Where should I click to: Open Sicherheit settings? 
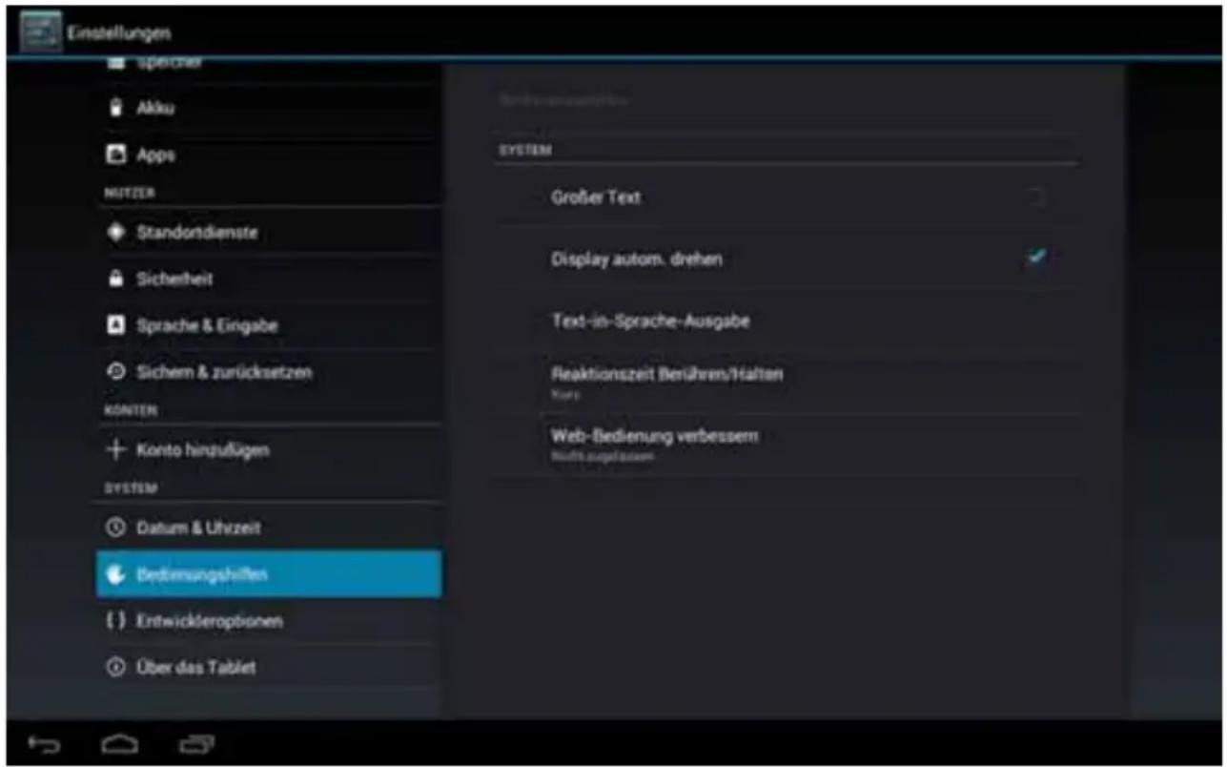pyautogui.click(x=269, y=280)
